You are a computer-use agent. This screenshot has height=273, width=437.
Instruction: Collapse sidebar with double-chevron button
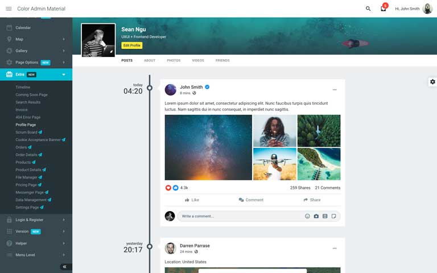pyautogui.click(x=65, y=267)
